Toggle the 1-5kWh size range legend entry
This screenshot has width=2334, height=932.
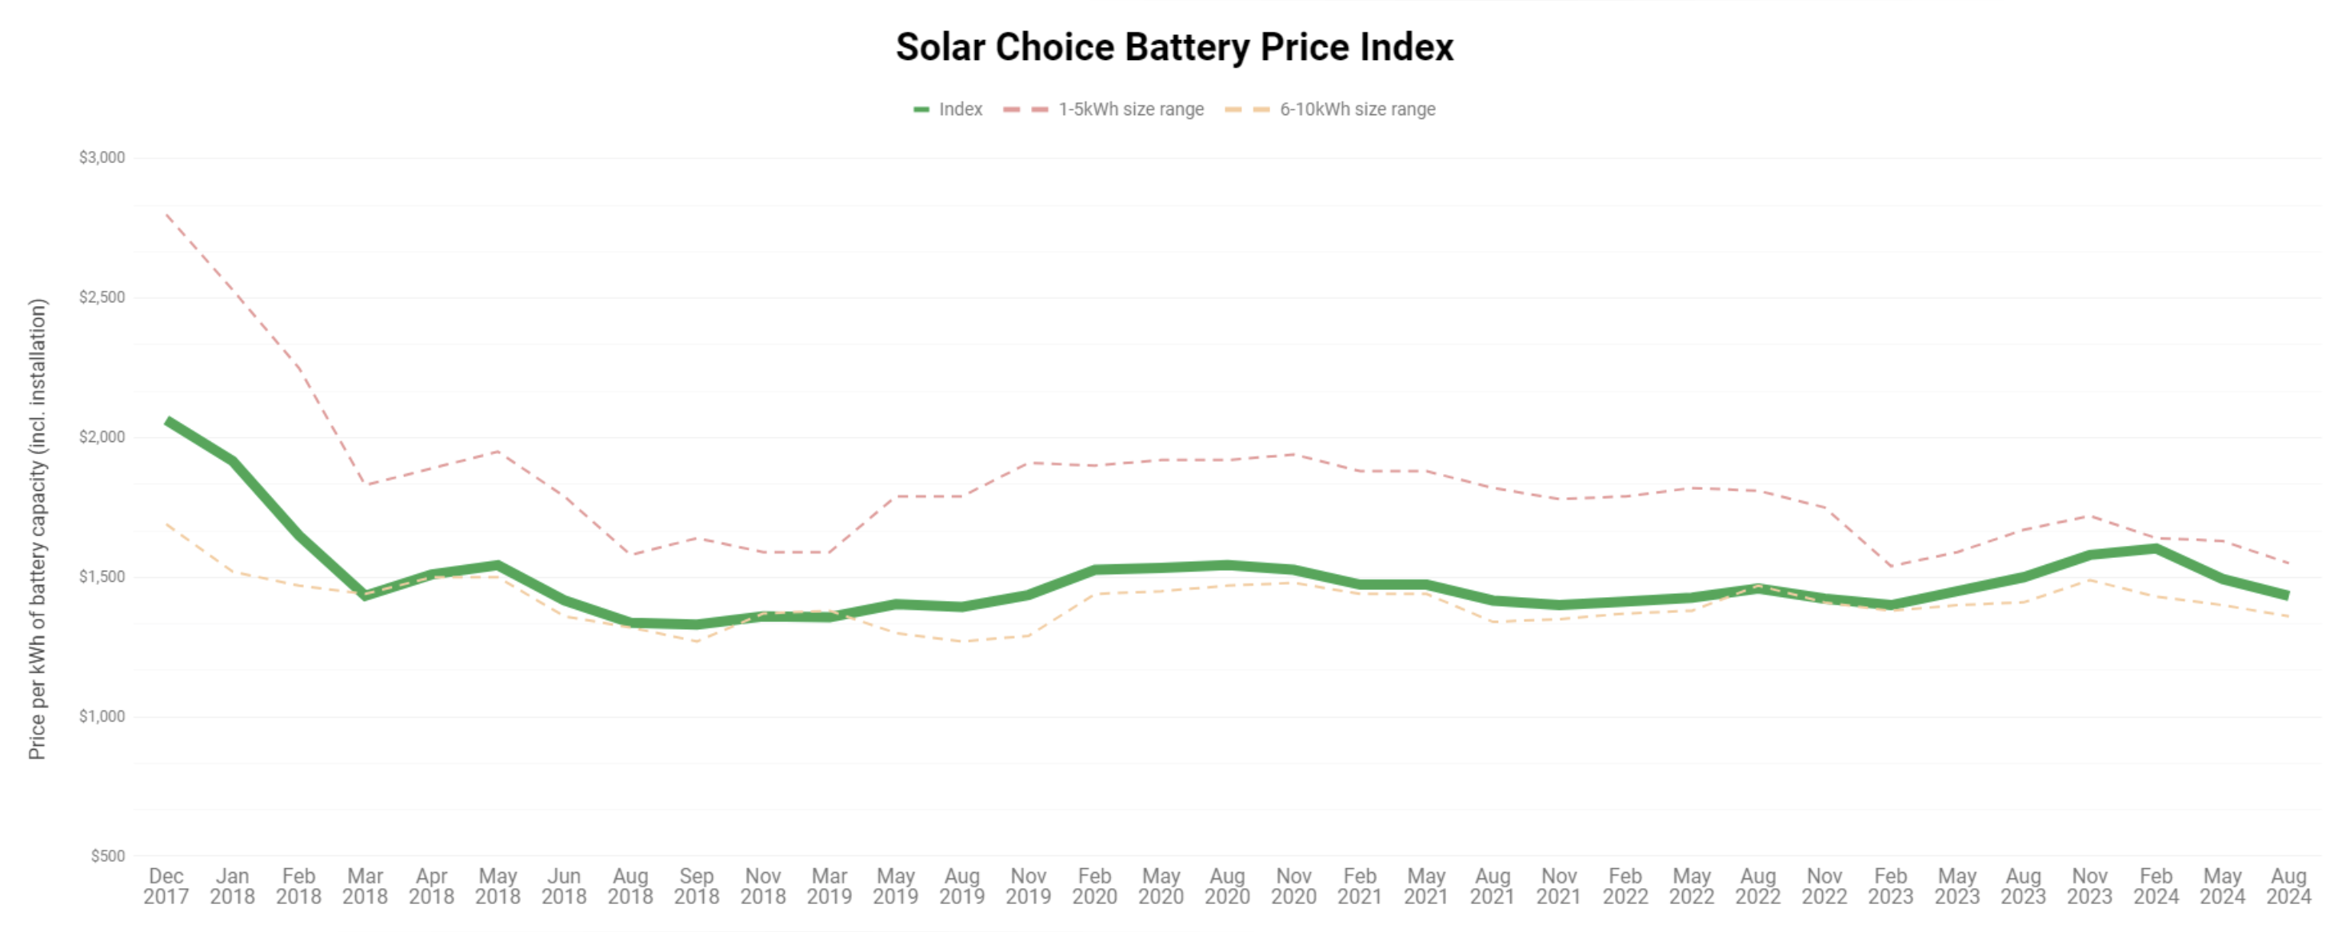pyautogui.click(x=1130, y=110)
